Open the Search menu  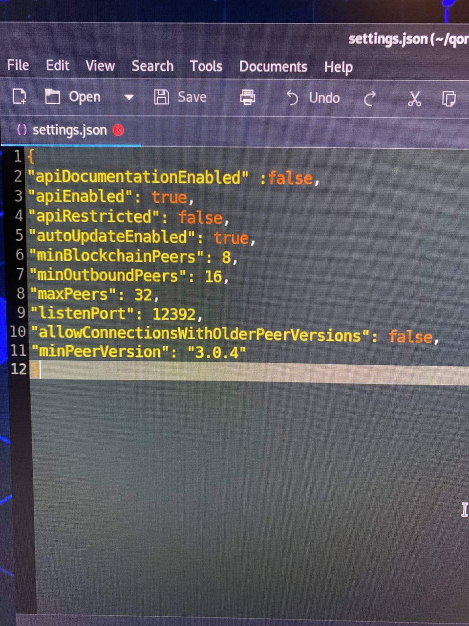click(x=152, y=66)
